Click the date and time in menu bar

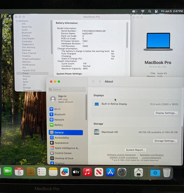pos(172,11)
